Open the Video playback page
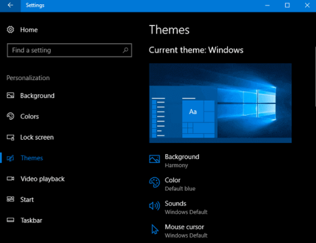This screenshot has height=243, width=316. pyautogui.click(x=43, y=179)
